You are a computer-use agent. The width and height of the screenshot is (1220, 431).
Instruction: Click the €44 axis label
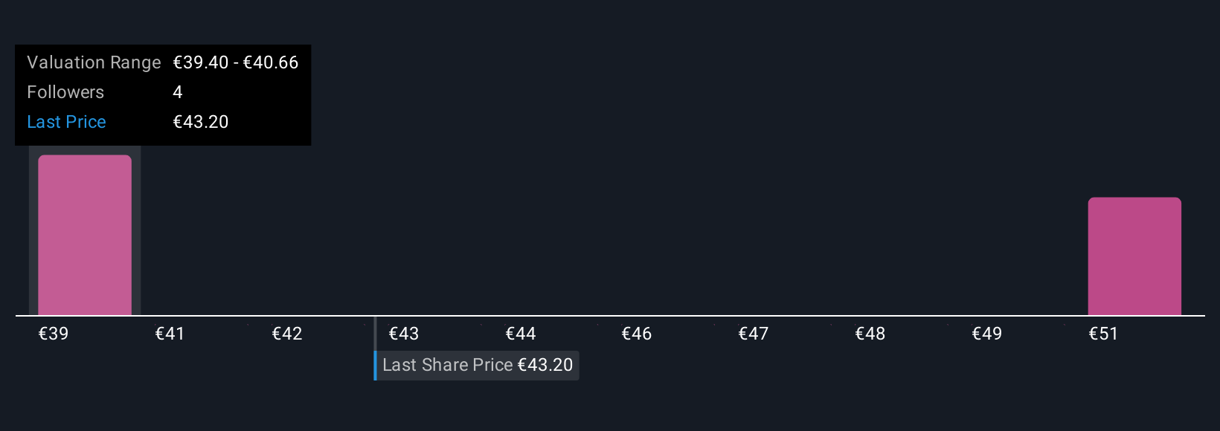521,334
